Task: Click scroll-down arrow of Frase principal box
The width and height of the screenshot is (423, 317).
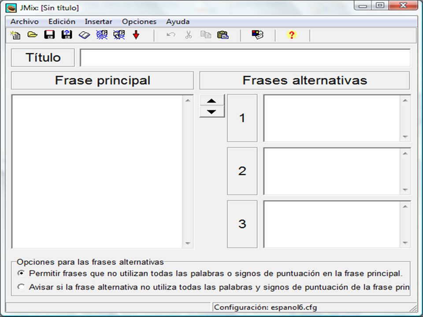Action: click(x=188, y=243)
